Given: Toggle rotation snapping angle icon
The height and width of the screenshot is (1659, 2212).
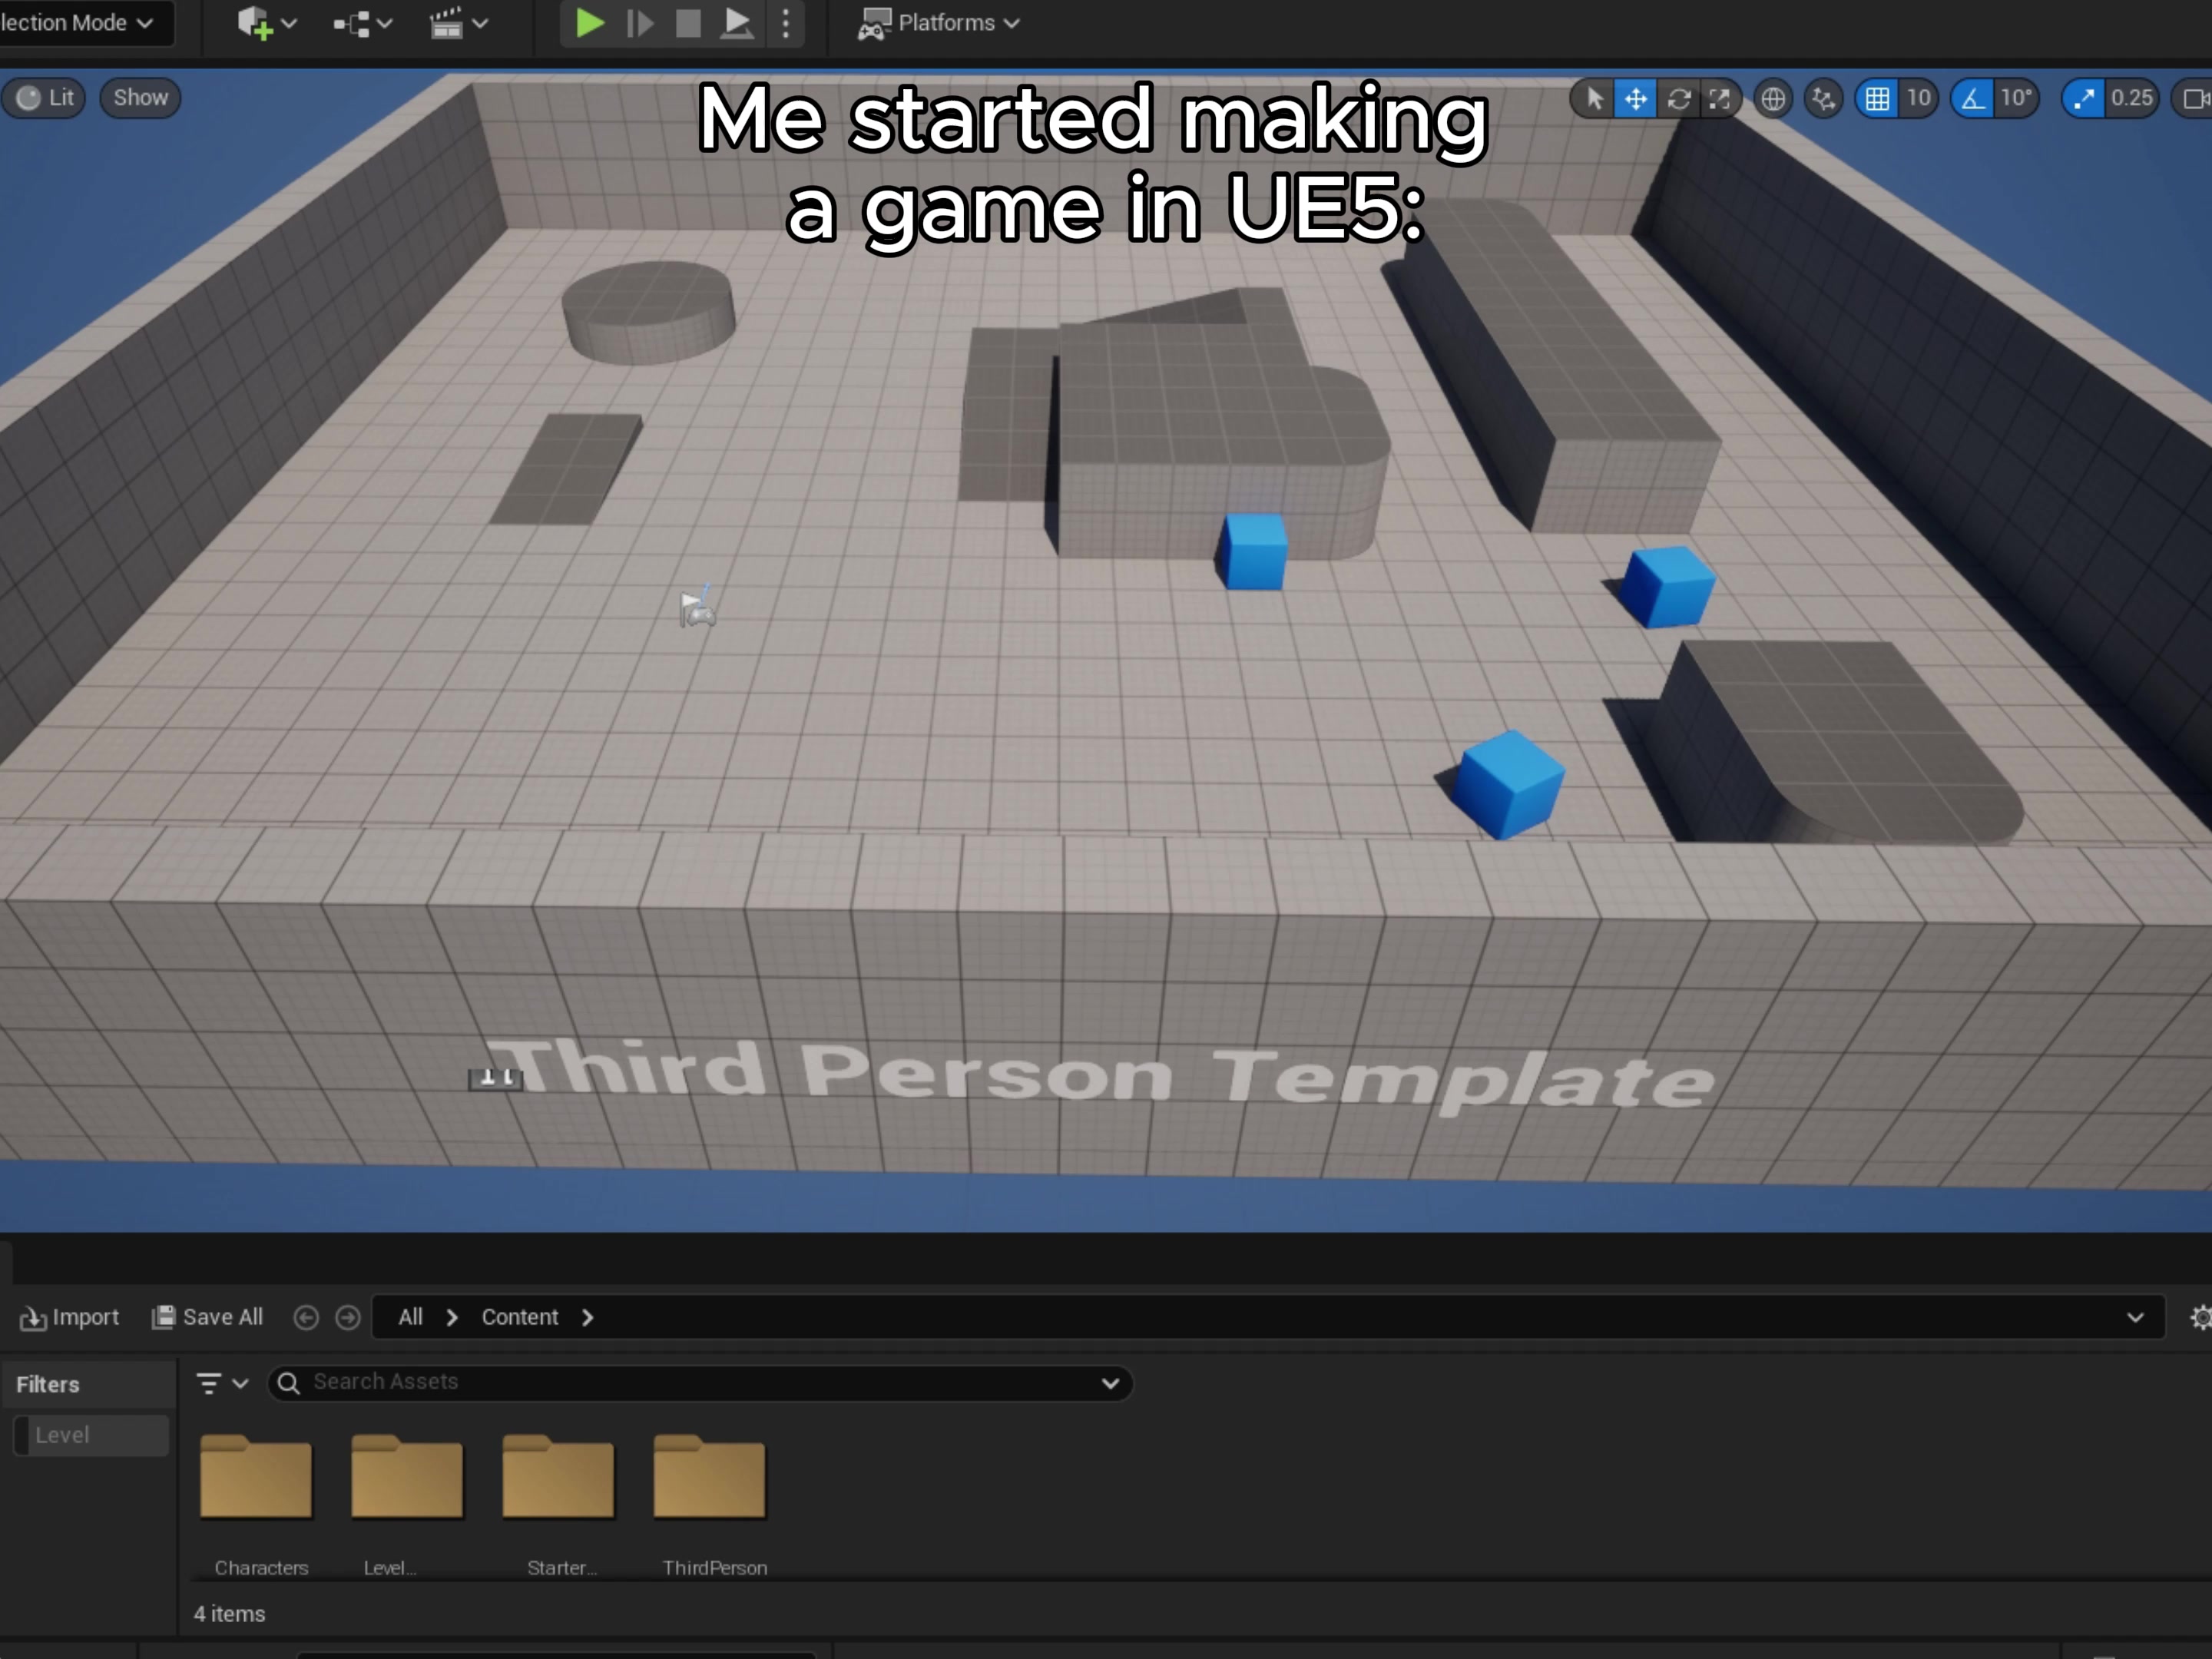Looking at the screenshot, I should click(x=1973, y=99).
